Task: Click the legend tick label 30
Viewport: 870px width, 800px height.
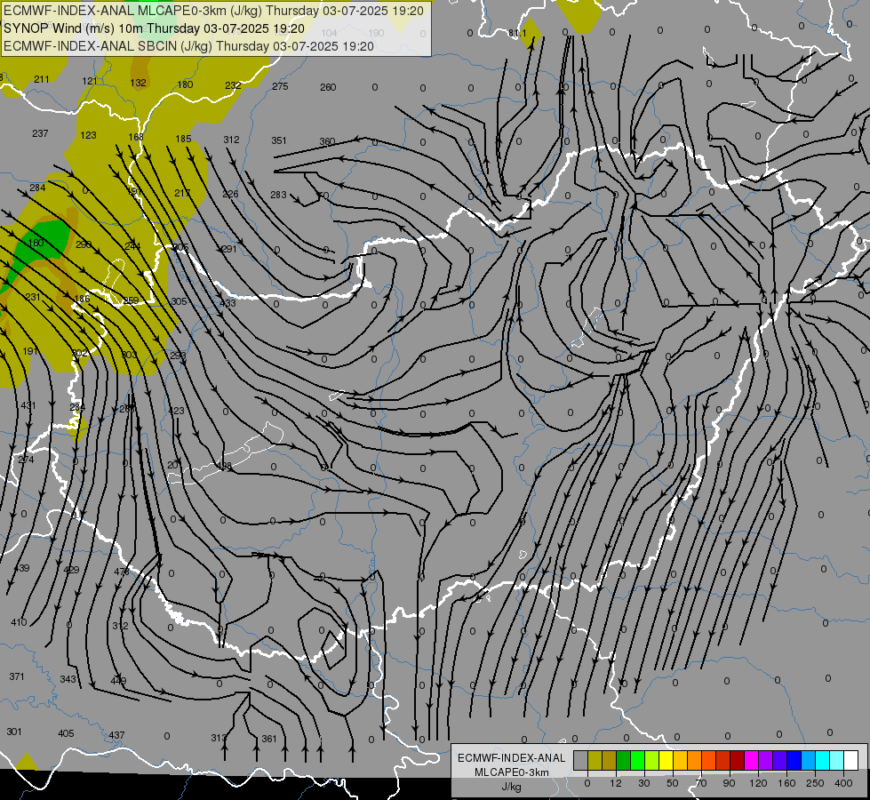Action: click(x=643, y=783)
